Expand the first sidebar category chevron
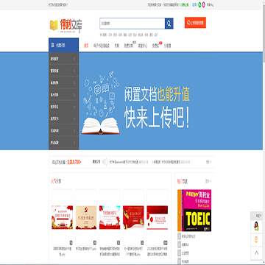 [x=74, y=59]
